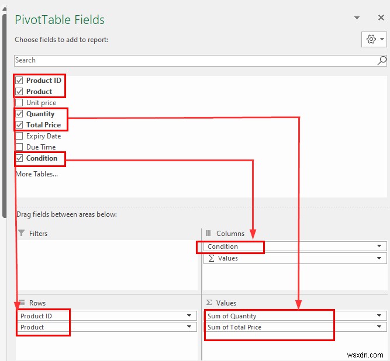Viewport: 390px width, 361px height.
Task: Uncheck the Condition field checkbox
Action: 19,158
